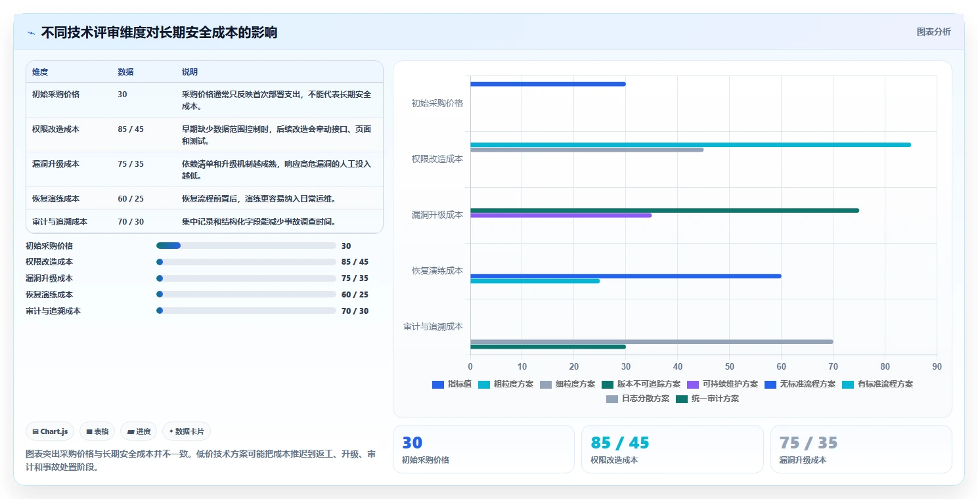Click the blue 恢复演练成本 bar reaching 60
Viewport: 978px width, 499px height.
point(626,276)
